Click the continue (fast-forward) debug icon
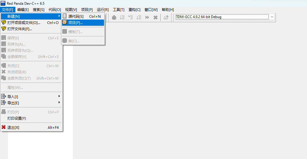Image resolution: width=307 pixels, height=159 pixels. point(147,17)
